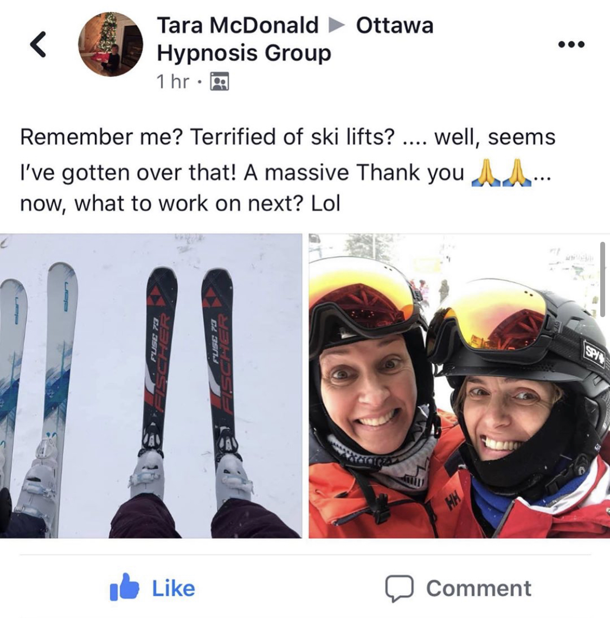Click the Like button label
The width and height of the screenshot is (610, 618).
174,588
